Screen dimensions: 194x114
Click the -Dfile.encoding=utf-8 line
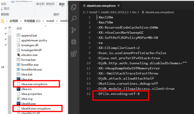[118, 94]
